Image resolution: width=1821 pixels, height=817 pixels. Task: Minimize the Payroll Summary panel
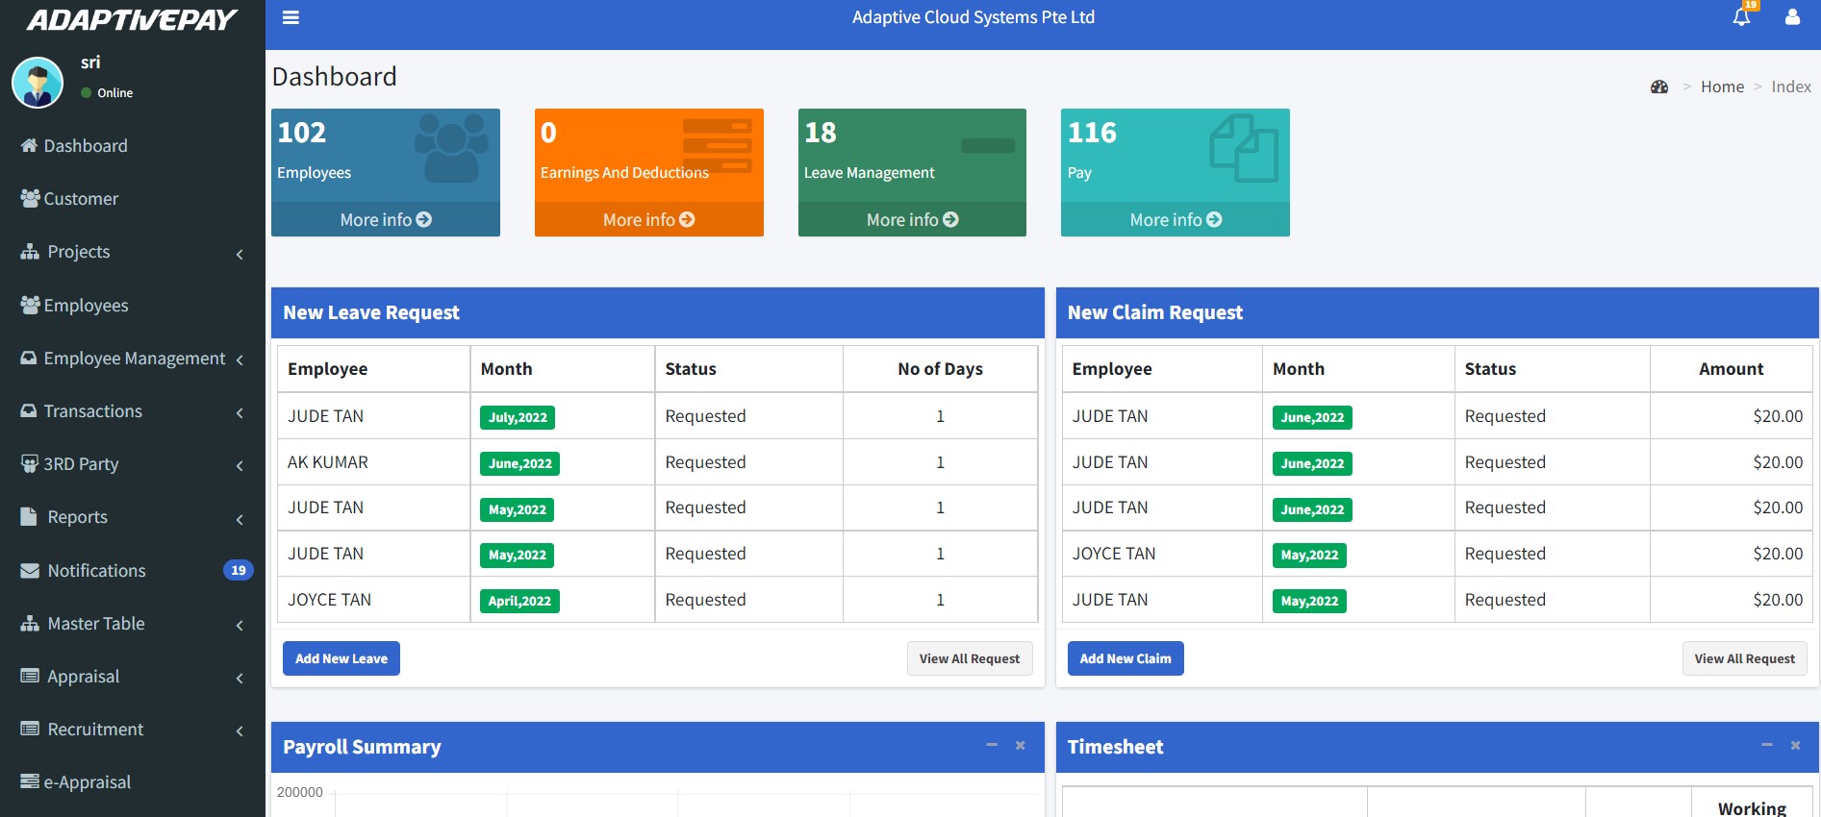tap(992, 745)
